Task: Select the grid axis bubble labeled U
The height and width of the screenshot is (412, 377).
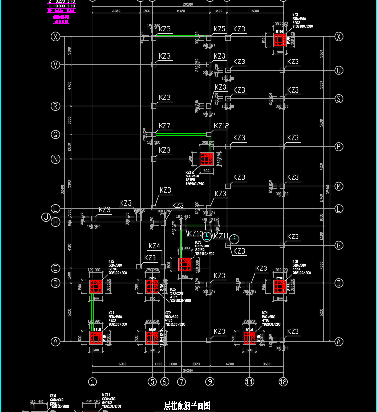Action: click(x=338, y=71)
